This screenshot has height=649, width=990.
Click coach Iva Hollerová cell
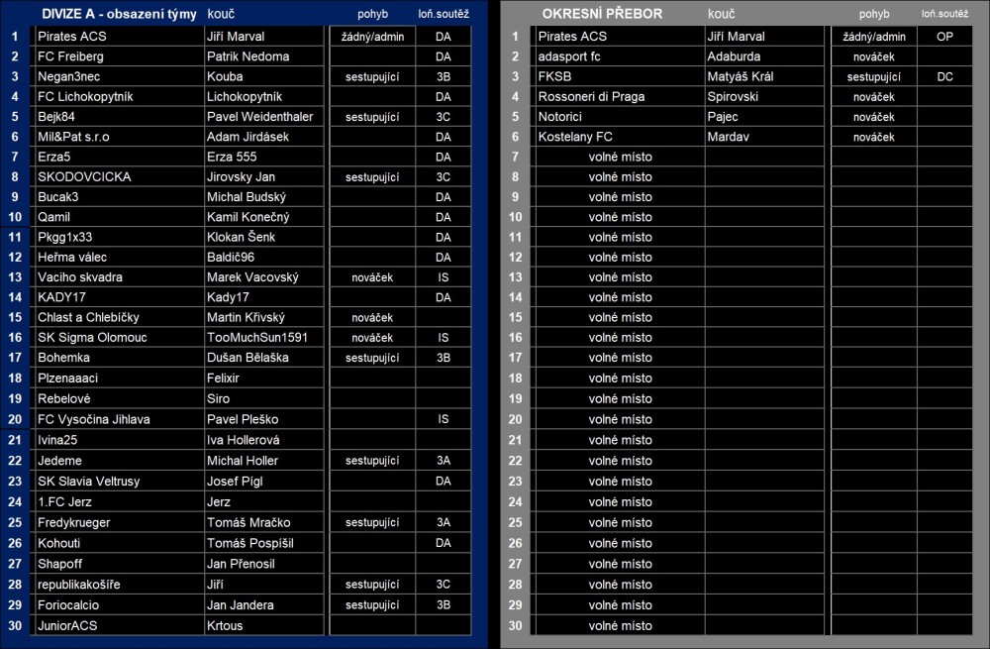pyautogui.click(x=264, y=440)
